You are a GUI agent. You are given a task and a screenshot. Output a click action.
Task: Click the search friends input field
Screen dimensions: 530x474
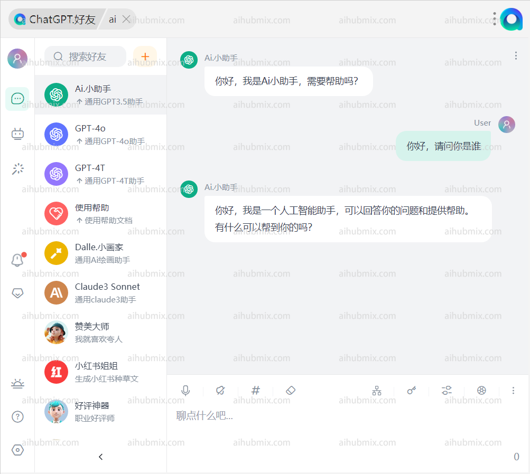(x=85, y=56)
